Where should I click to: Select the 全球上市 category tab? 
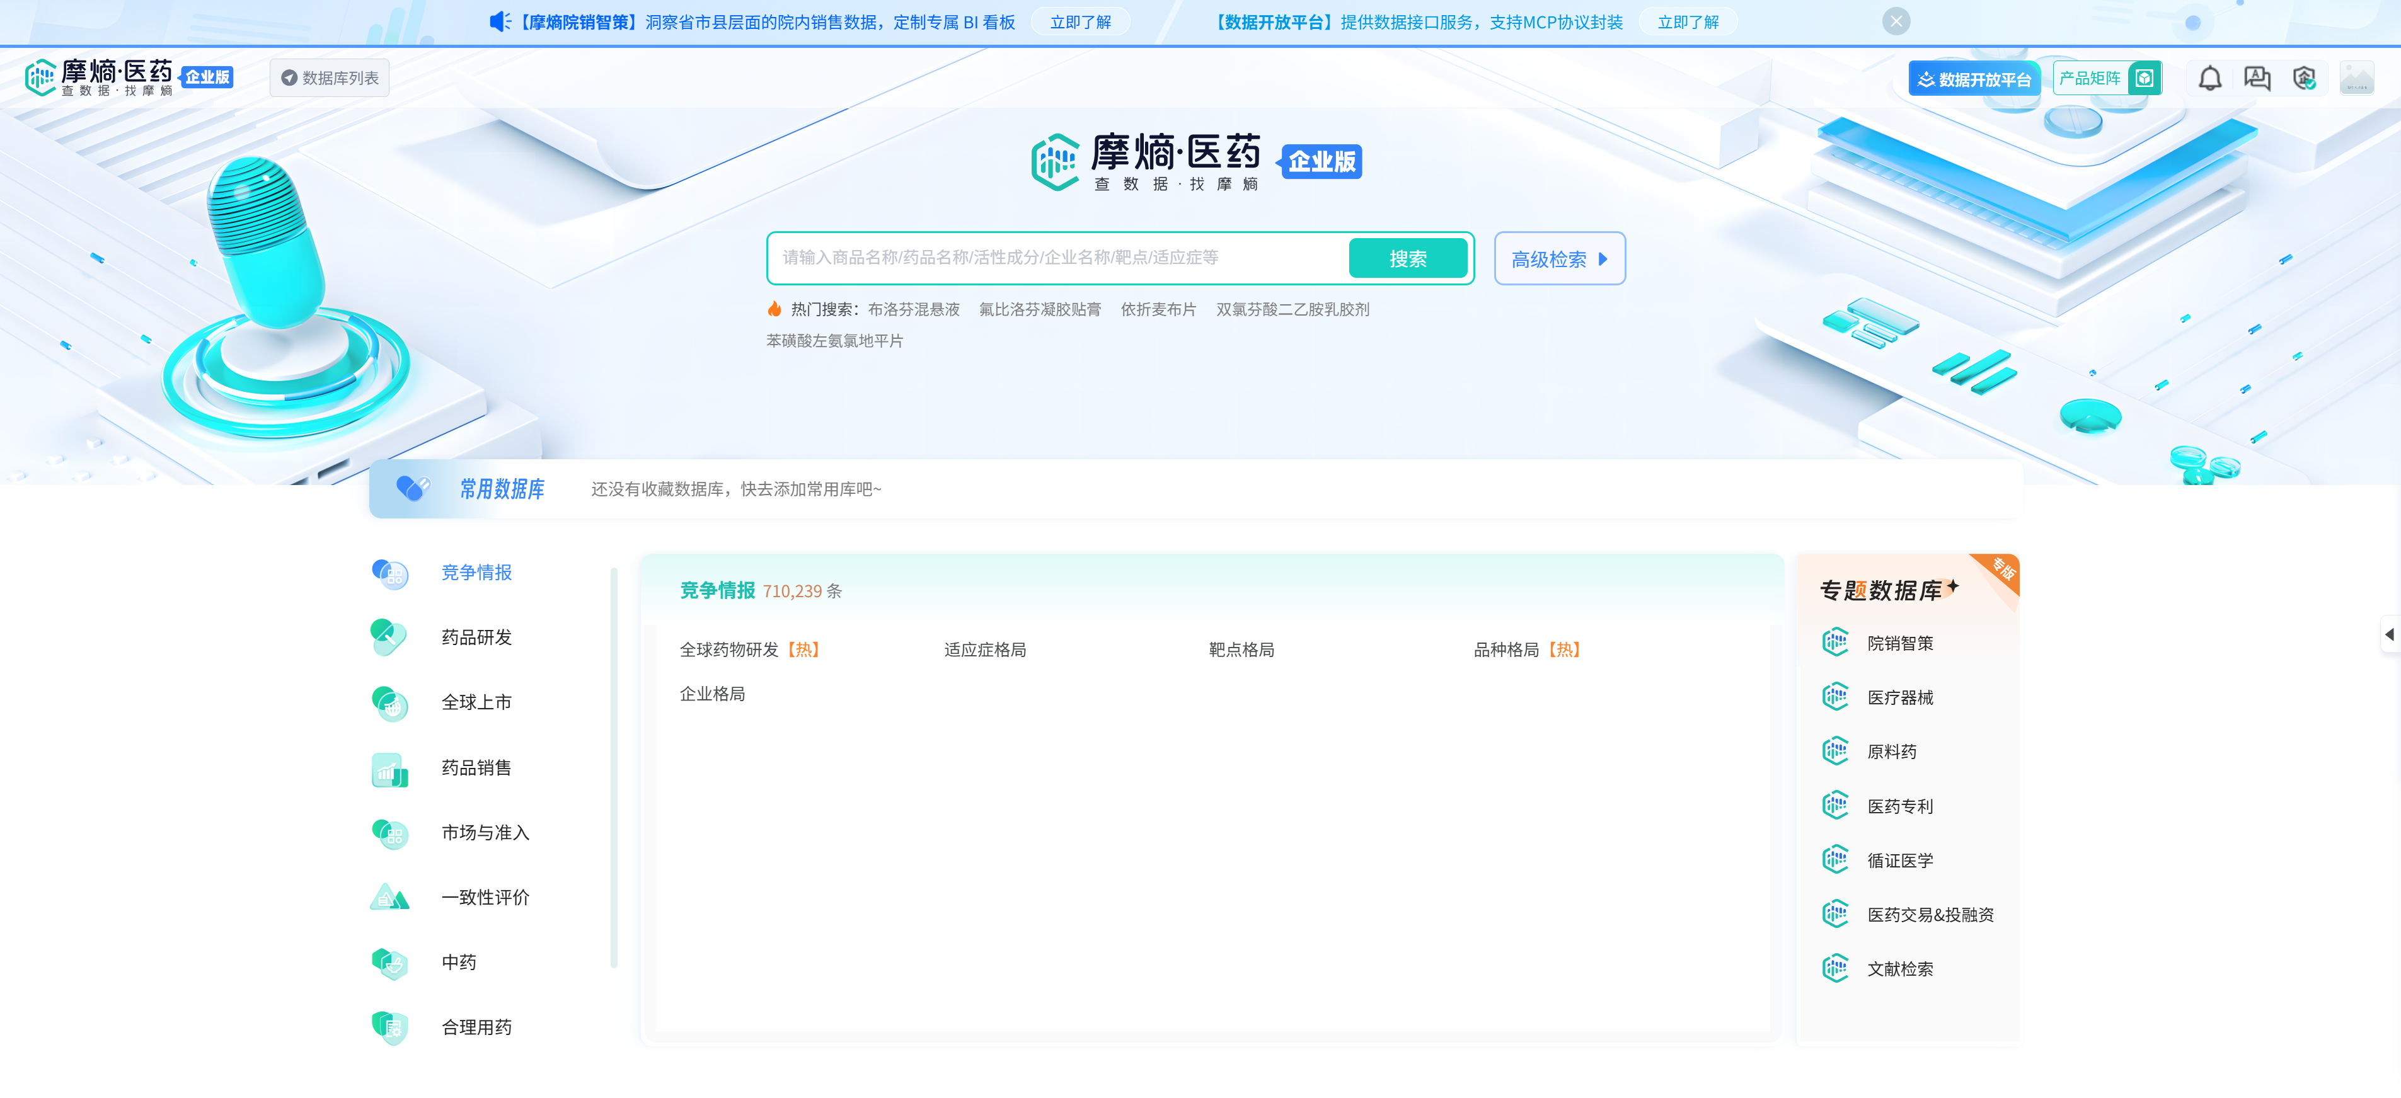[476, 703]
